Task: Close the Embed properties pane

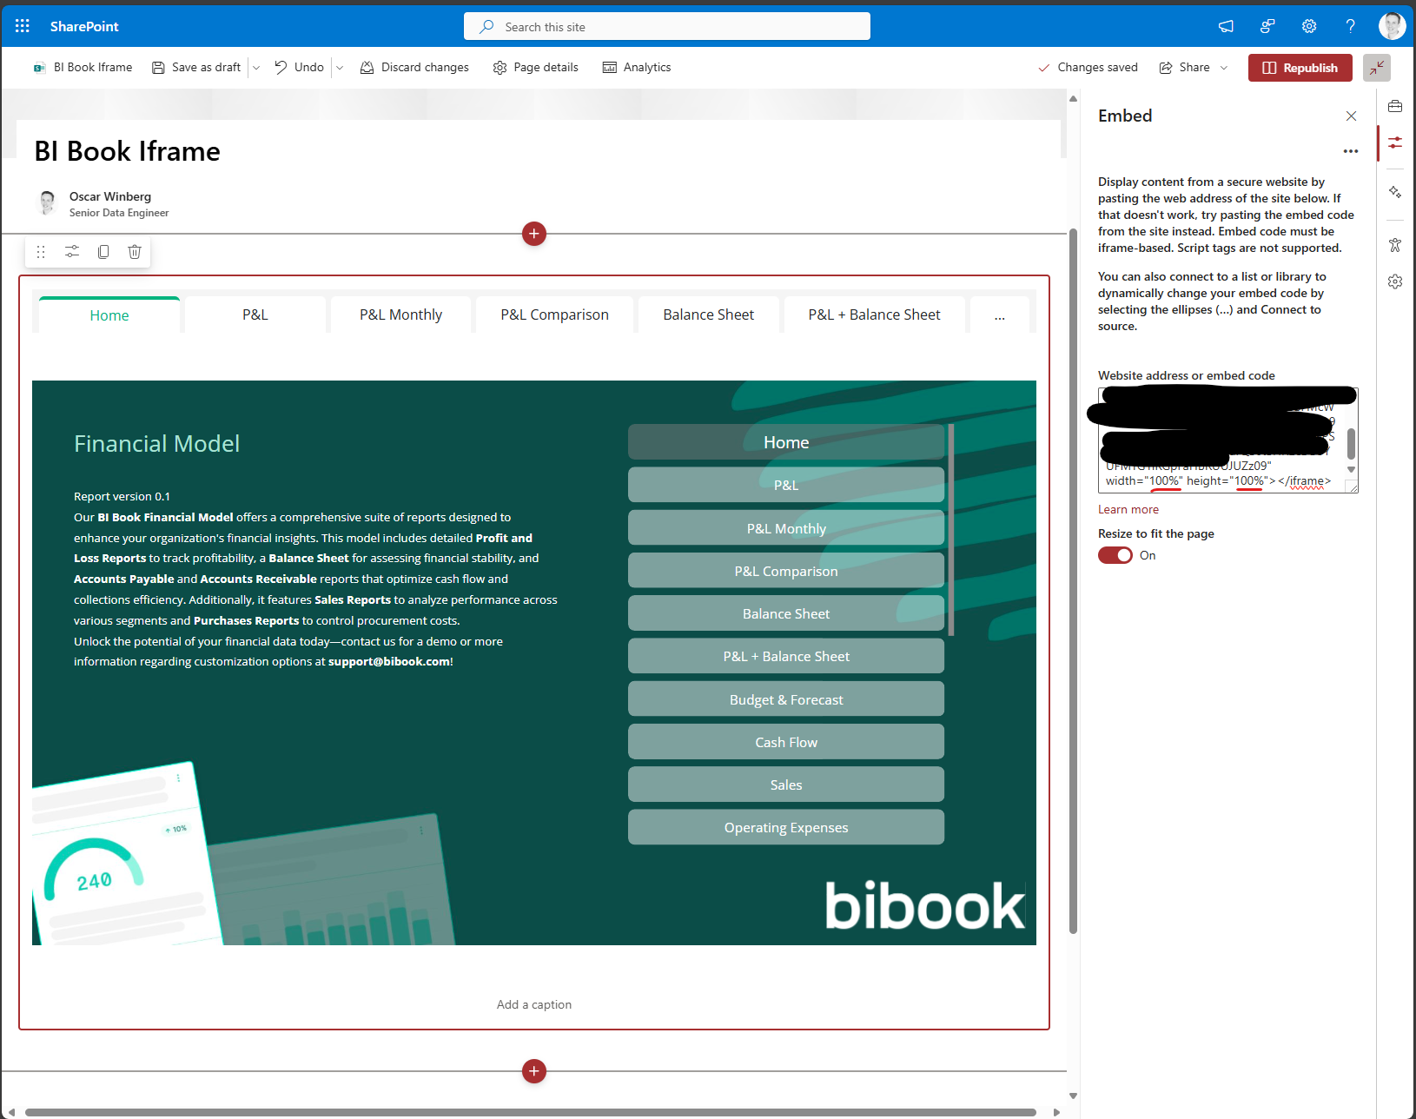Action: coord(1351,116)
